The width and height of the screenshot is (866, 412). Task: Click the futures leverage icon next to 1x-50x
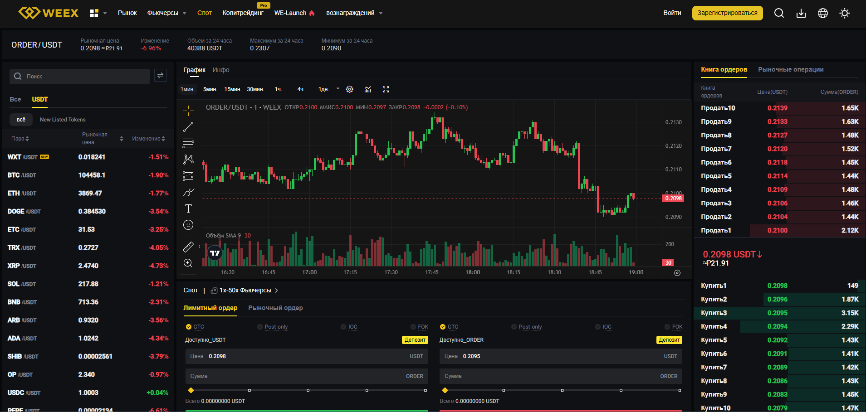(x=214, y=291)
